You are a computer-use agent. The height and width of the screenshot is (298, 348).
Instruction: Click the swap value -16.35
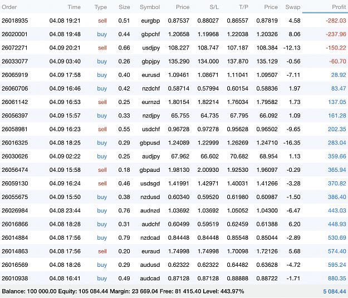(292, 143)
